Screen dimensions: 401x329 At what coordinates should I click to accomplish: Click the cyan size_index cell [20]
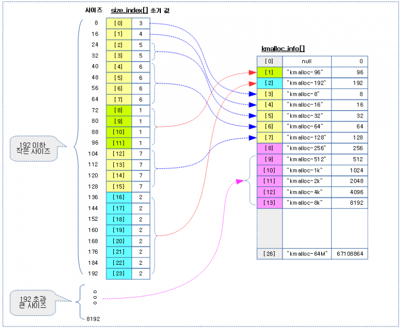pos(119,241)
